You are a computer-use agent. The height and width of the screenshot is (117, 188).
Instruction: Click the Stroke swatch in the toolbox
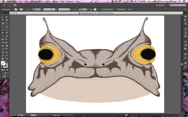coord(6,66)
